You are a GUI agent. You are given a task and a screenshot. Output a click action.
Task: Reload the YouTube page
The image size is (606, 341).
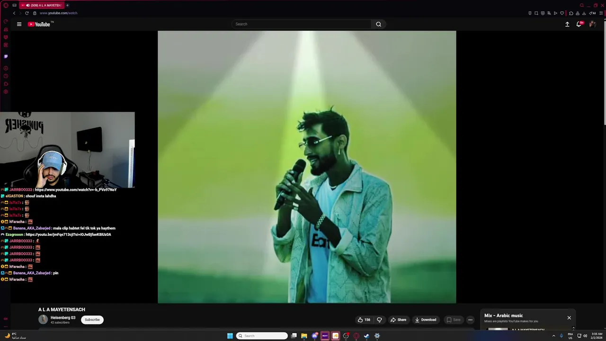pos(27,13)
